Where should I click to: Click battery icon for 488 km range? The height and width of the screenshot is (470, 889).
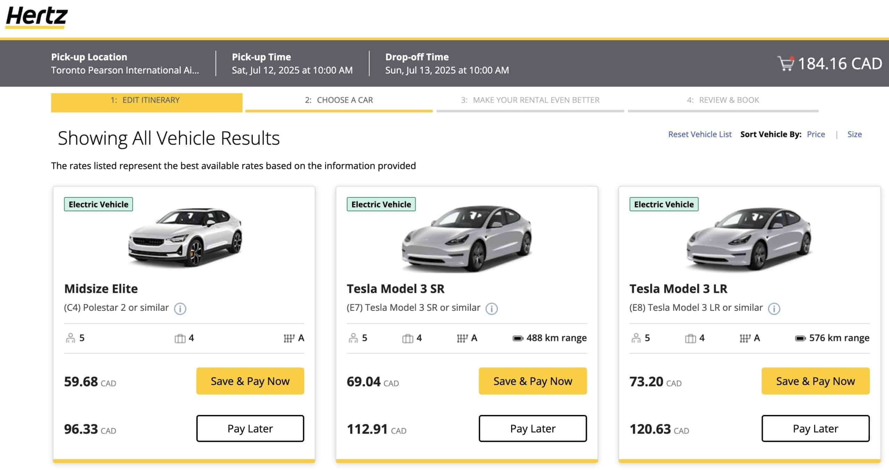pyautogui.click(x=517, y=338)
